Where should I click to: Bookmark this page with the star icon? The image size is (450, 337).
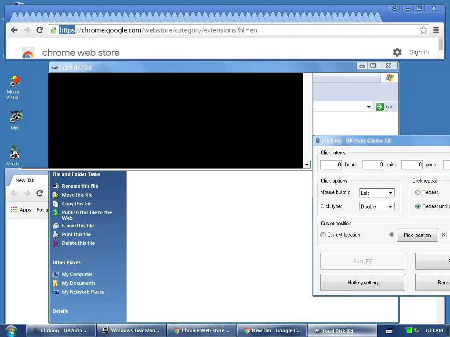click(x=423, y=30)
